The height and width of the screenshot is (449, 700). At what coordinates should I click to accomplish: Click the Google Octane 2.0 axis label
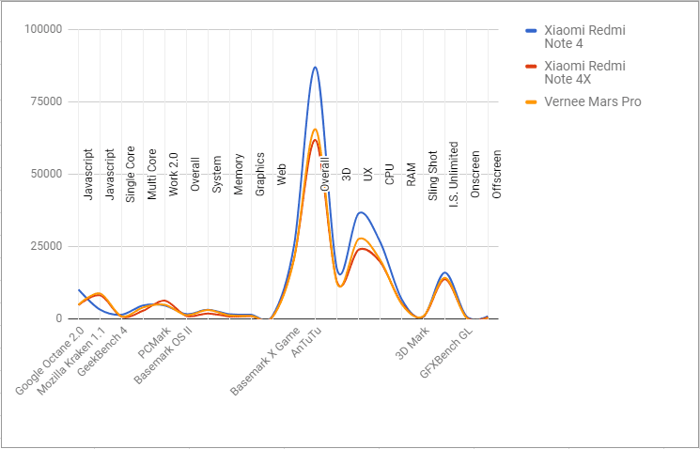(x=50, y=361)
